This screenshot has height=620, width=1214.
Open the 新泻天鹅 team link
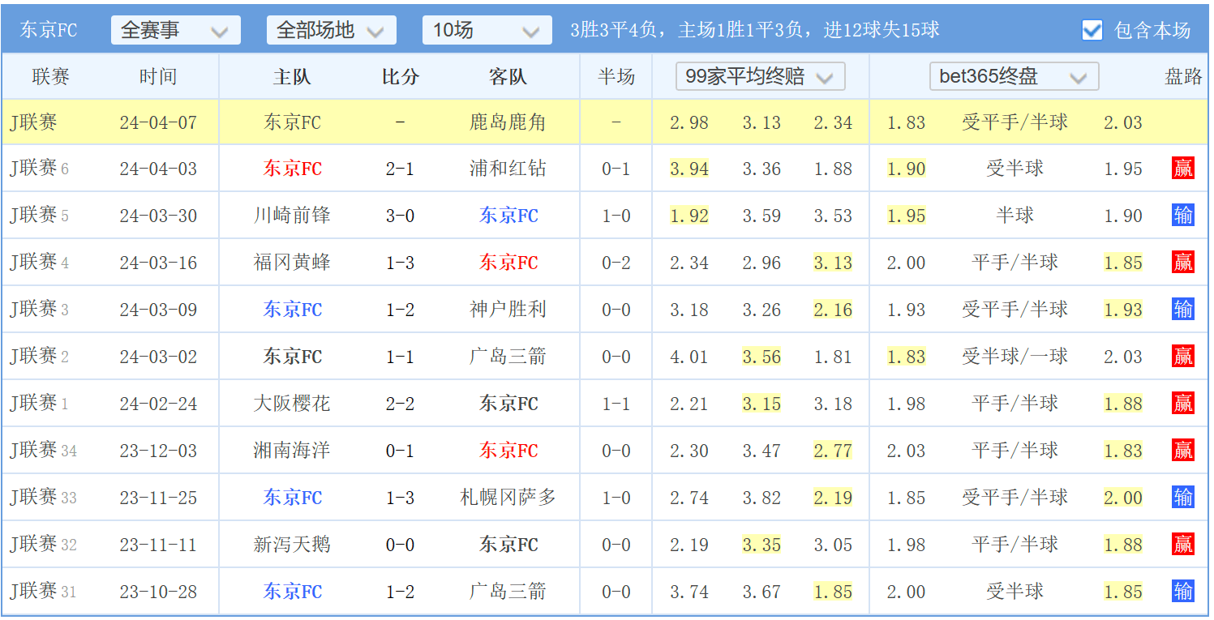pyautogui.click(x=292, y=545)
